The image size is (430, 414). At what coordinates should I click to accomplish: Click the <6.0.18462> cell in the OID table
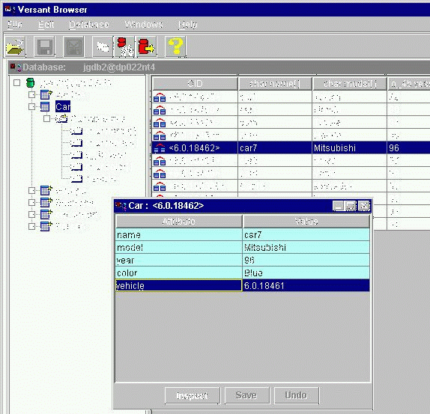pyautogui.click(x=195, y=148)
